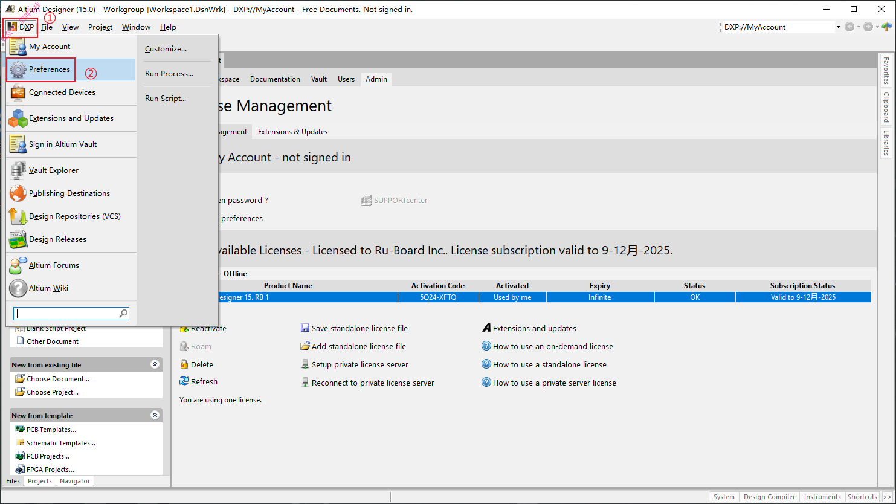Click the magnifier icon in the menu search box
896x504 pixels.
[123, 313]
